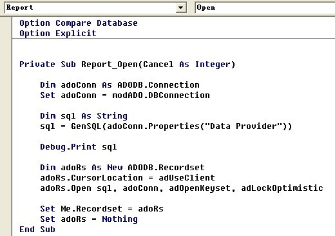Click the adLockOptimistic constant
The image size is (335, 236).
[x=282, y=188]
